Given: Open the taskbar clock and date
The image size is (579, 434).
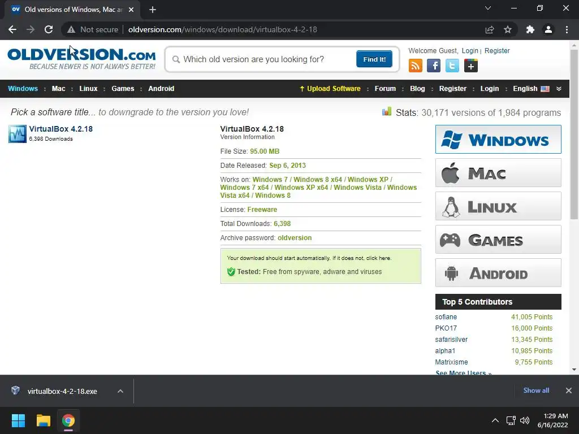Looking at the screenshot, I should click(x=553, y=420).
